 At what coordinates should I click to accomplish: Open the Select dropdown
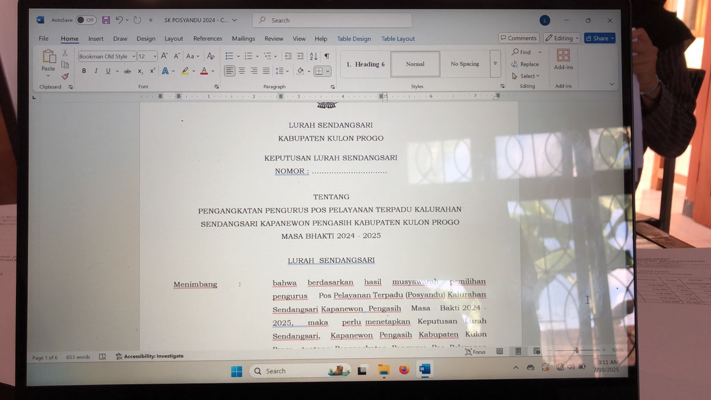[x=525, y=76]
